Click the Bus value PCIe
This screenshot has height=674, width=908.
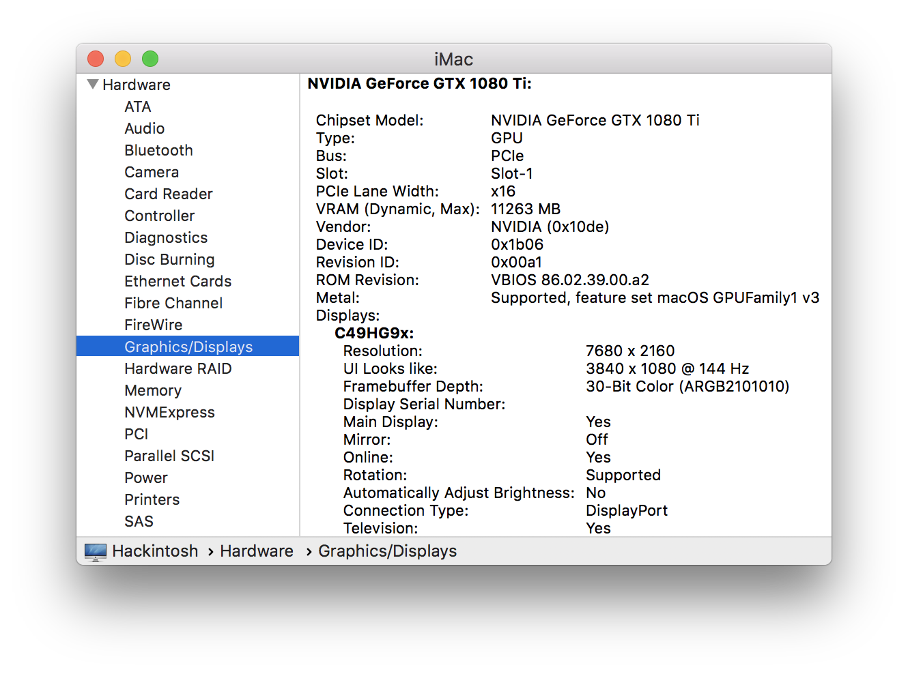pyautogui.click(x=507, y=156)
